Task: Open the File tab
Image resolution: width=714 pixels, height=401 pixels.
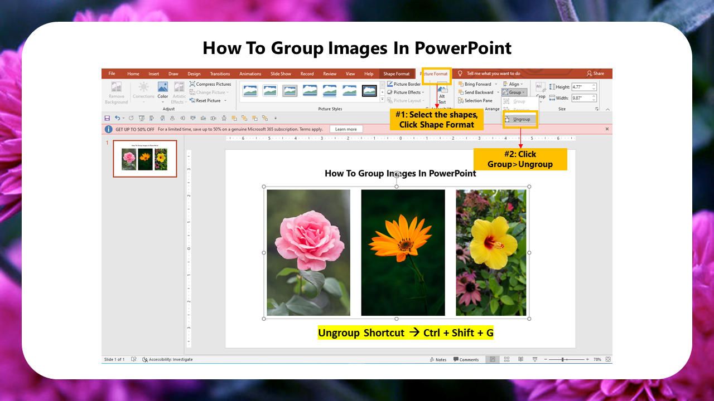Action: 112,74
